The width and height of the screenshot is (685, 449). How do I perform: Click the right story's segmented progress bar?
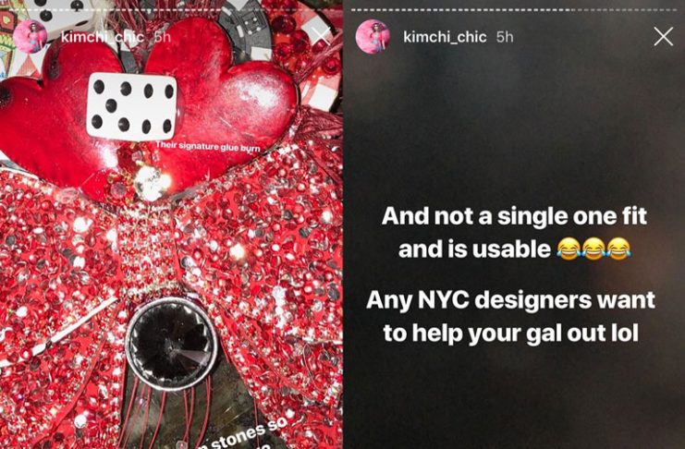(x=514, y=9)
